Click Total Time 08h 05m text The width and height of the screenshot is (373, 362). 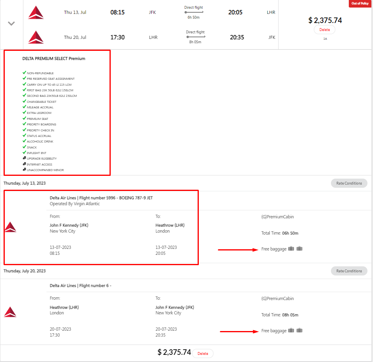click(280, 315)
